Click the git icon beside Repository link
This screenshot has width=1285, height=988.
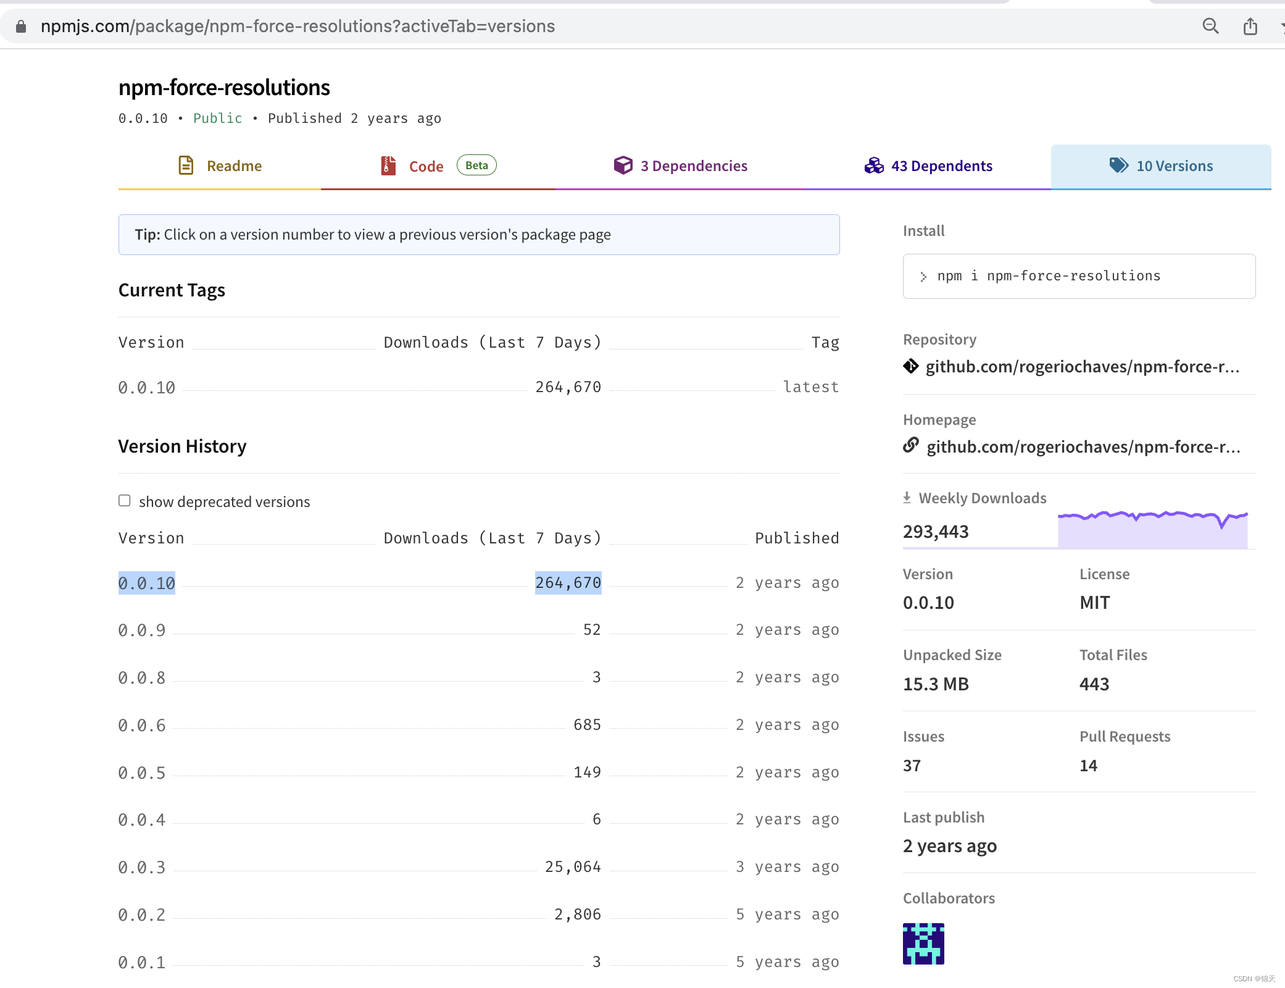point(911,366)
